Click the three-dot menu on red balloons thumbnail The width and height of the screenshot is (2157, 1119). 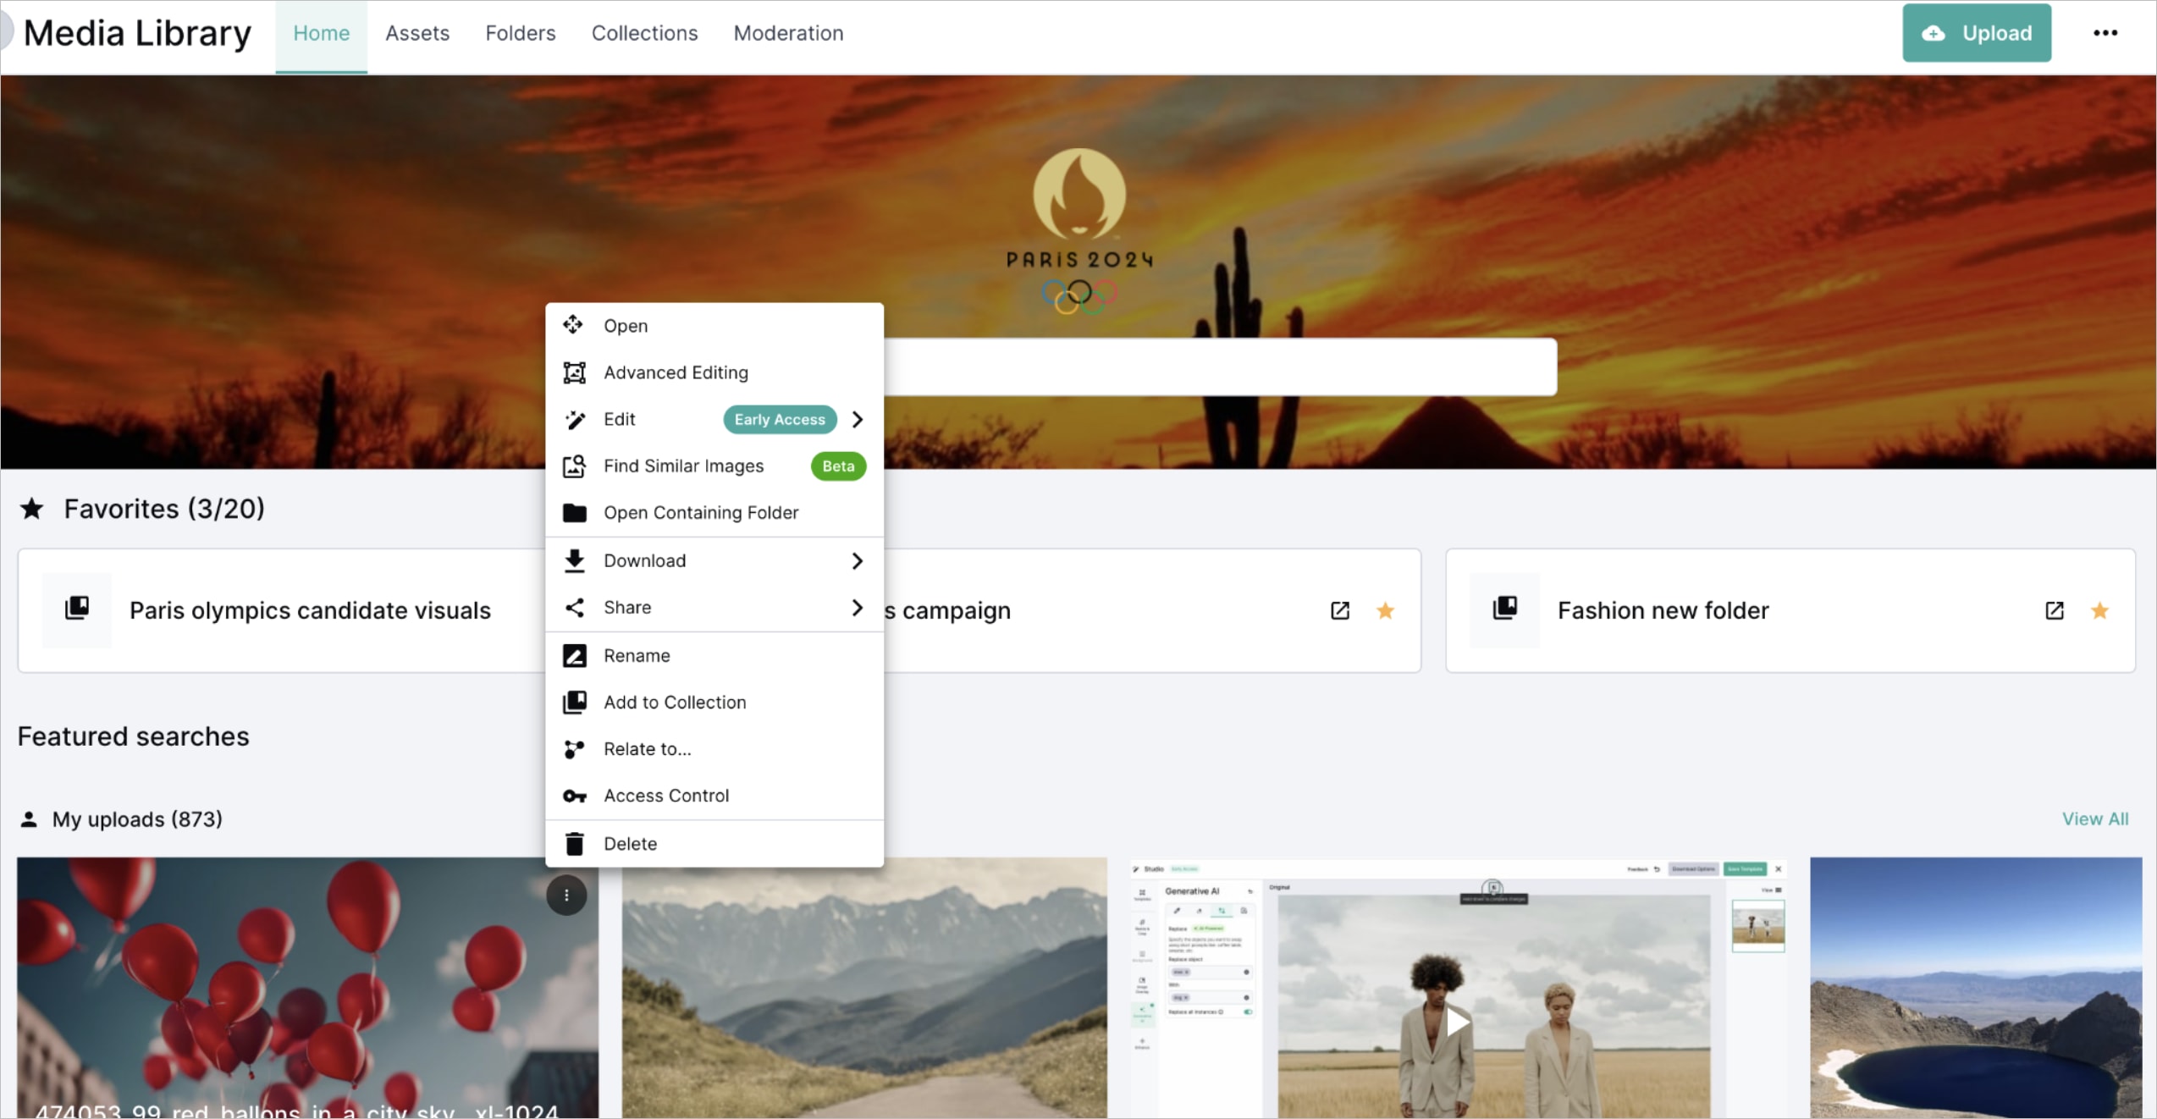click(x=566, y=896)
